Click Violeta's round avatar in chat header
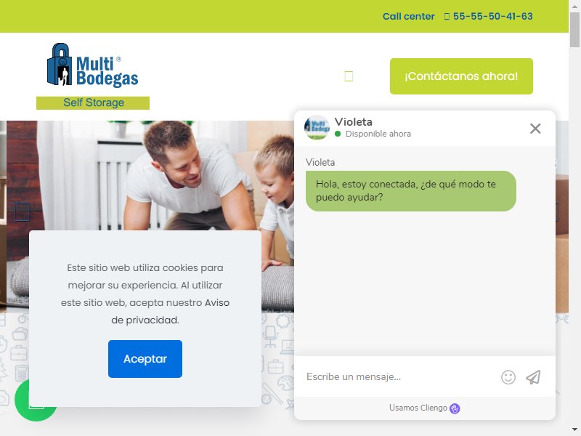Viewport: 581px width, 436px height. pos(317,128)
